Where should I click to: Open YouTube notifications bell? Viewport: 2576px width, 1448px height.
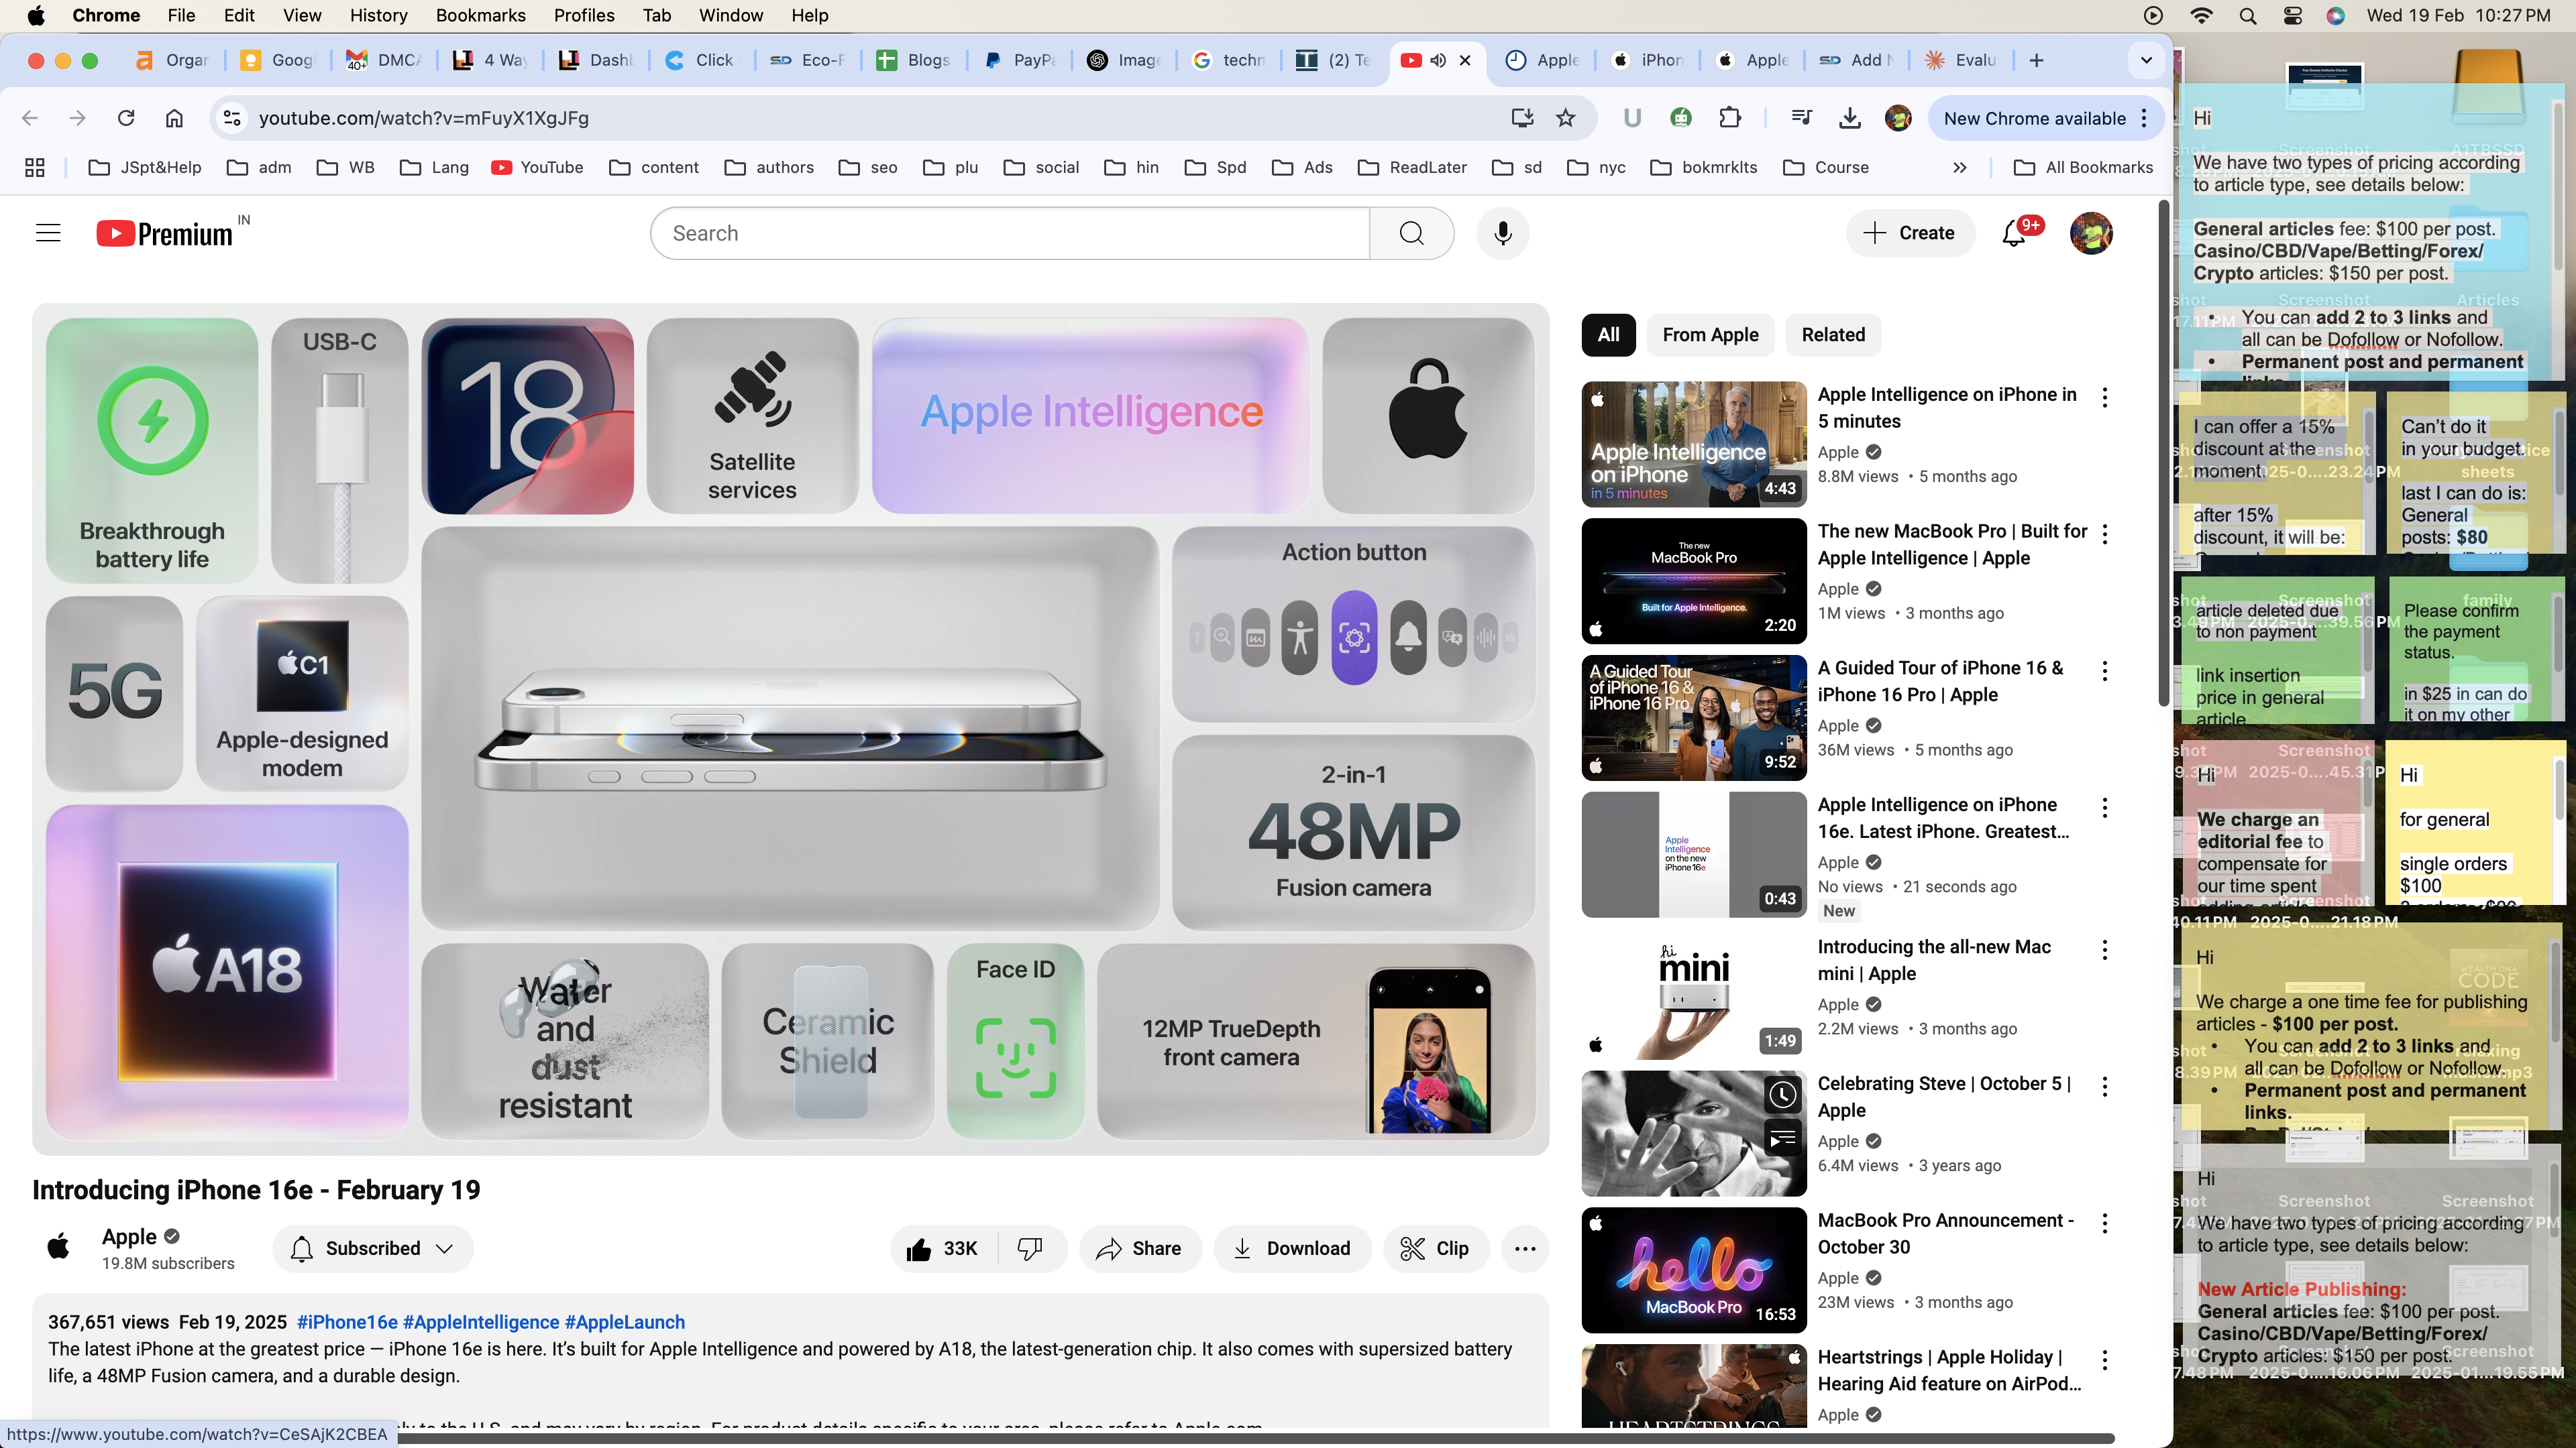2014,233
